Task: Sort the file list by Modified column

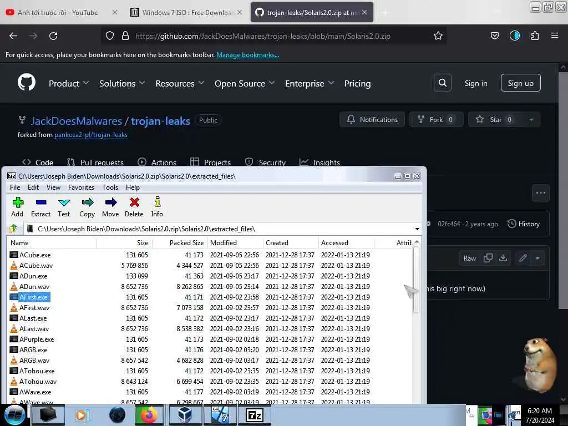Action: point(235,243)
